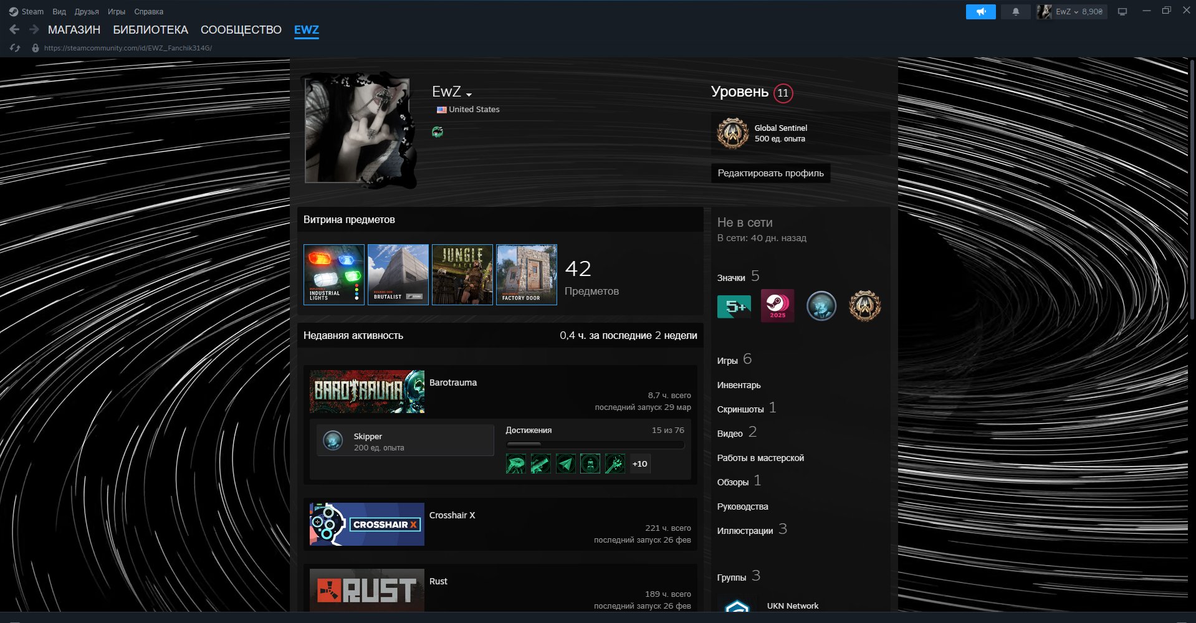Expand the EwZ name history arrow
Image resolution: width=1196 pixels, height=623 pixels.
coord(469,95)
